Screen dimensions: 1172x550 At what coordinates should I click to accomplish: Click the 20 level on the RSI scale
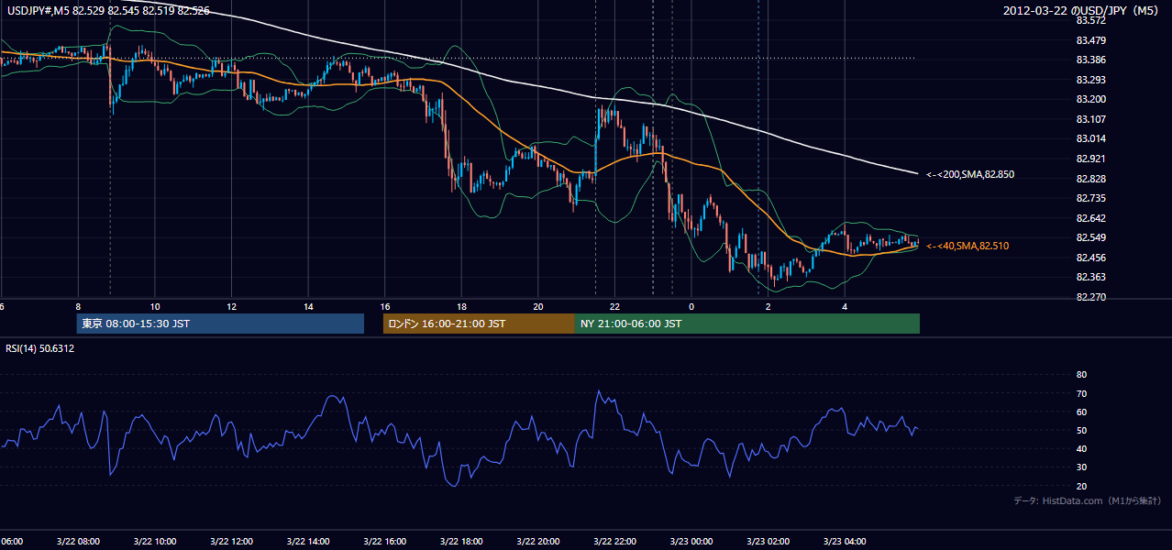click(x=1081, y=486)
